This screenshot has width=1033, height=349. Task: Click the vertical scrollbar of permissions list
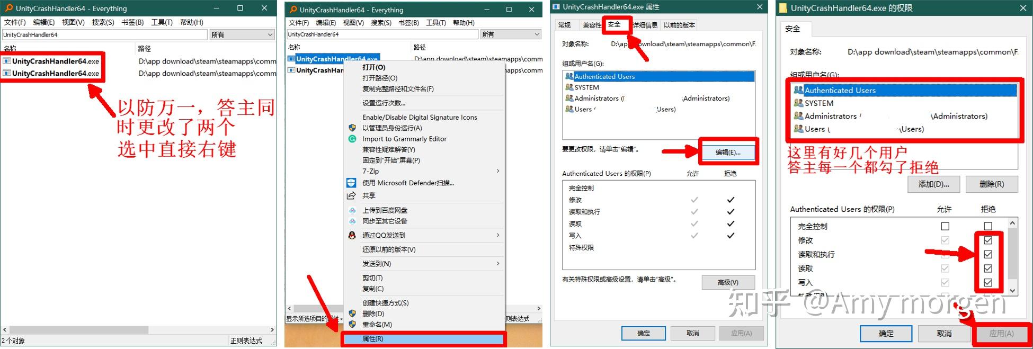1012,257
